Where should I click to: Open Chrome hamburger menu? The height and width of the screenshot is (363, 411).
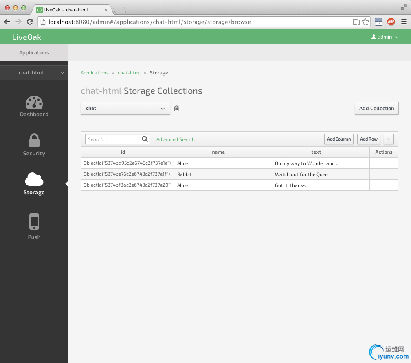404,22
